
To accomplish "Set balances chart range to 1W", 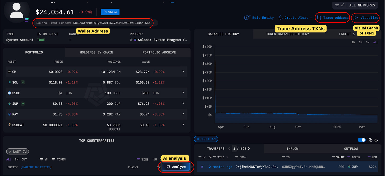I will point(353,42).
